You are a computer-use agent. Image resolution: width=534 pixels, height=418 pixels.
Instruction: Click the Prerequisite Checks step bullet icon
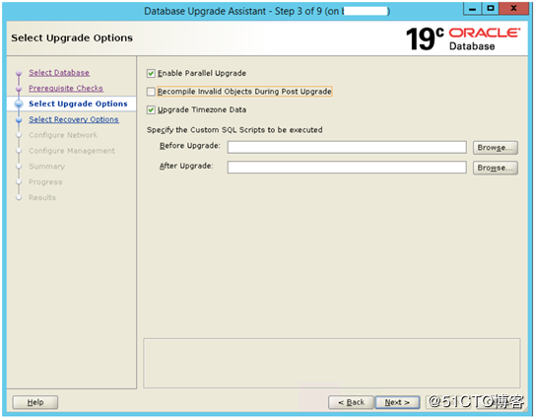(x=19, y=89)
